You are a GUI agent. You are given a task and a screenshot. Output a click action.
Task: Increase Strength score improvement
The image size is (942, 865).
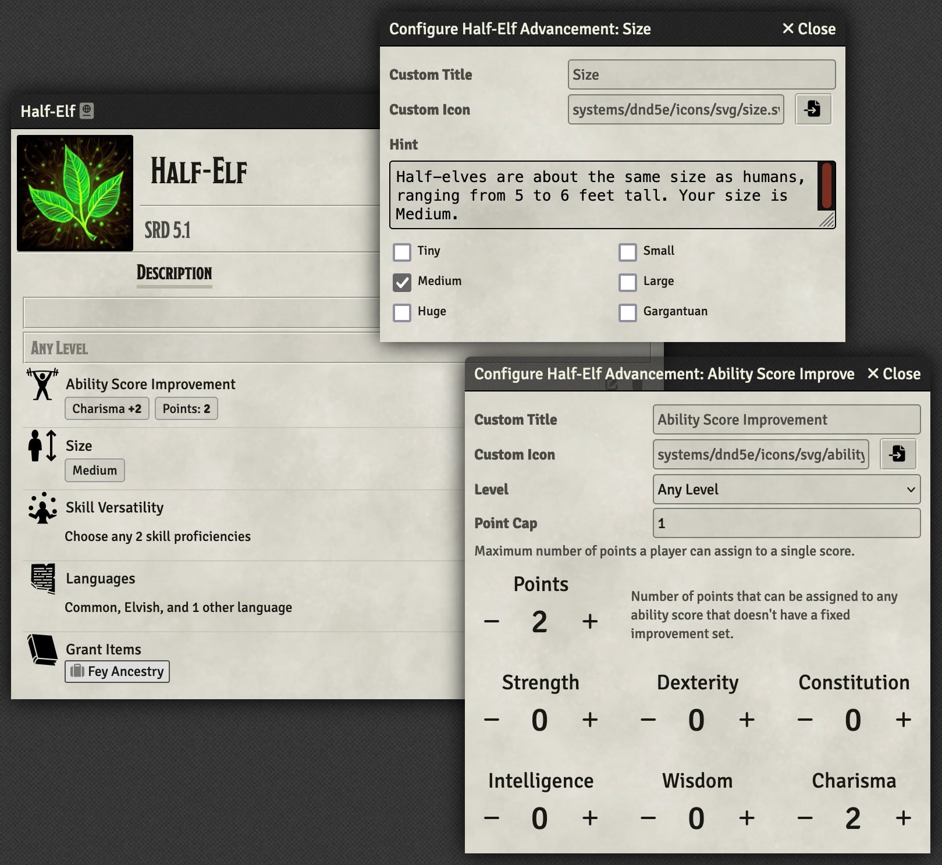tap(590, 720)
